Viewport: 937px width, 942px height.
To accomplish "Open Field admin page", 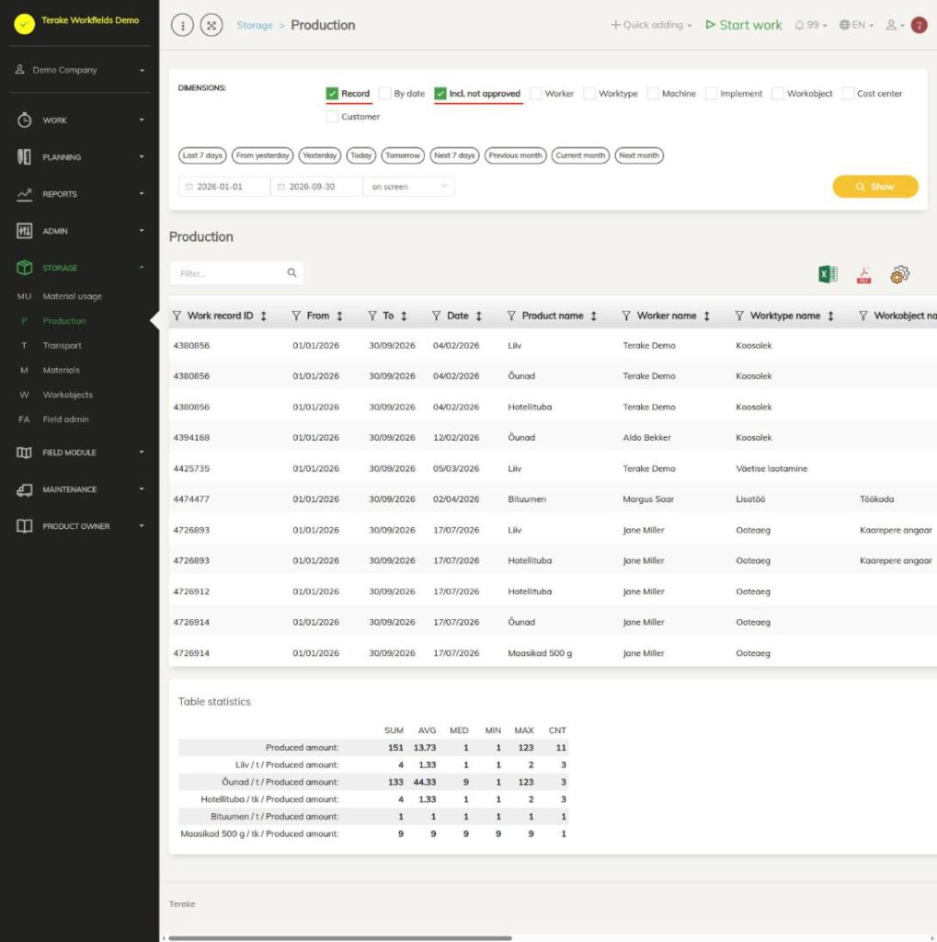I will click(65, 419).
